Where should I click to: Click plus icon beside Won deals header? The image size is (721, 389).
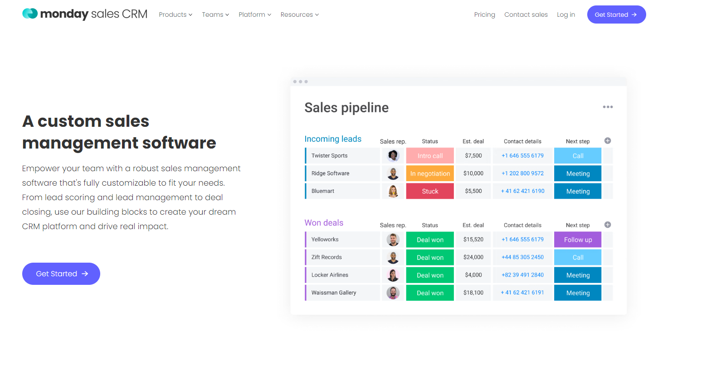pos(608,225)
